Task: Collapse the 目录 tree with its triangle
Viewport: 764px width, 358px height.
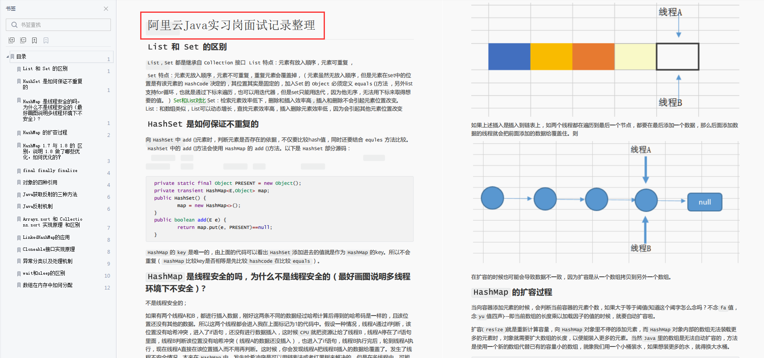Action: click(7, 57)
